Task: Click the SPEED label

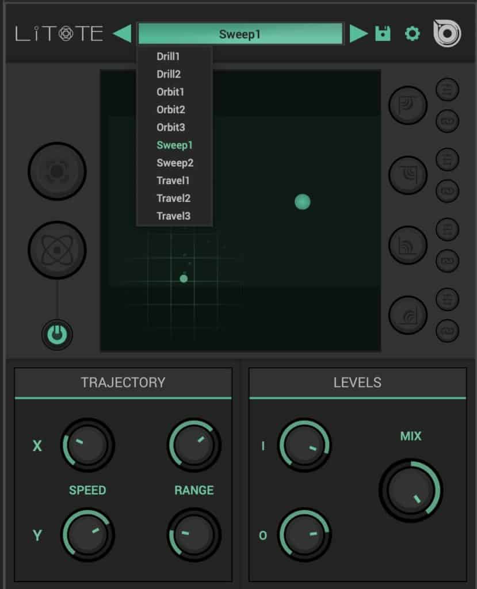Action: click(x=87, y=490)
